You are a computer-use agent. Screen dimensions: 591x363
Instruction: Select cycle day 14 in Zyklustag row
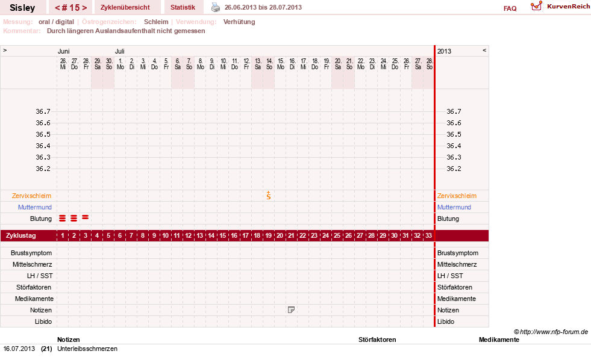211,236
